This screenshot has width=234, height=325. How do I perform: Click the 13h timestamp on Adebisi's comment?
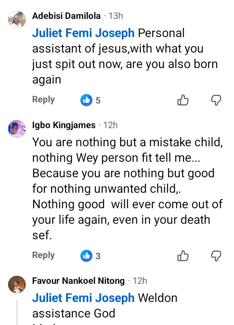(115, 16)
